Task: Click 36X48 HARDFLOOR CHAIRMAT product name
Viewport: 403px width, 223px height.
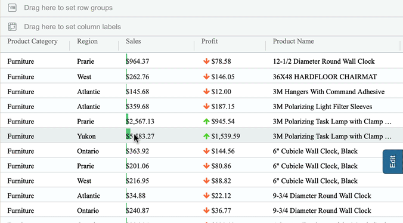Action: [x=325, y=77]
